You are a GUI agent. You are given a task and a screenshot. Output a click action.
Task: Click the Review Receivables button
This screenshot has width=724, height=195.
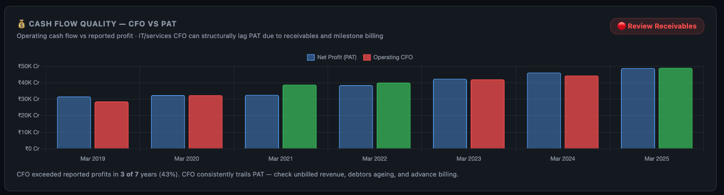pyautogui.click(x=657, y=26)
